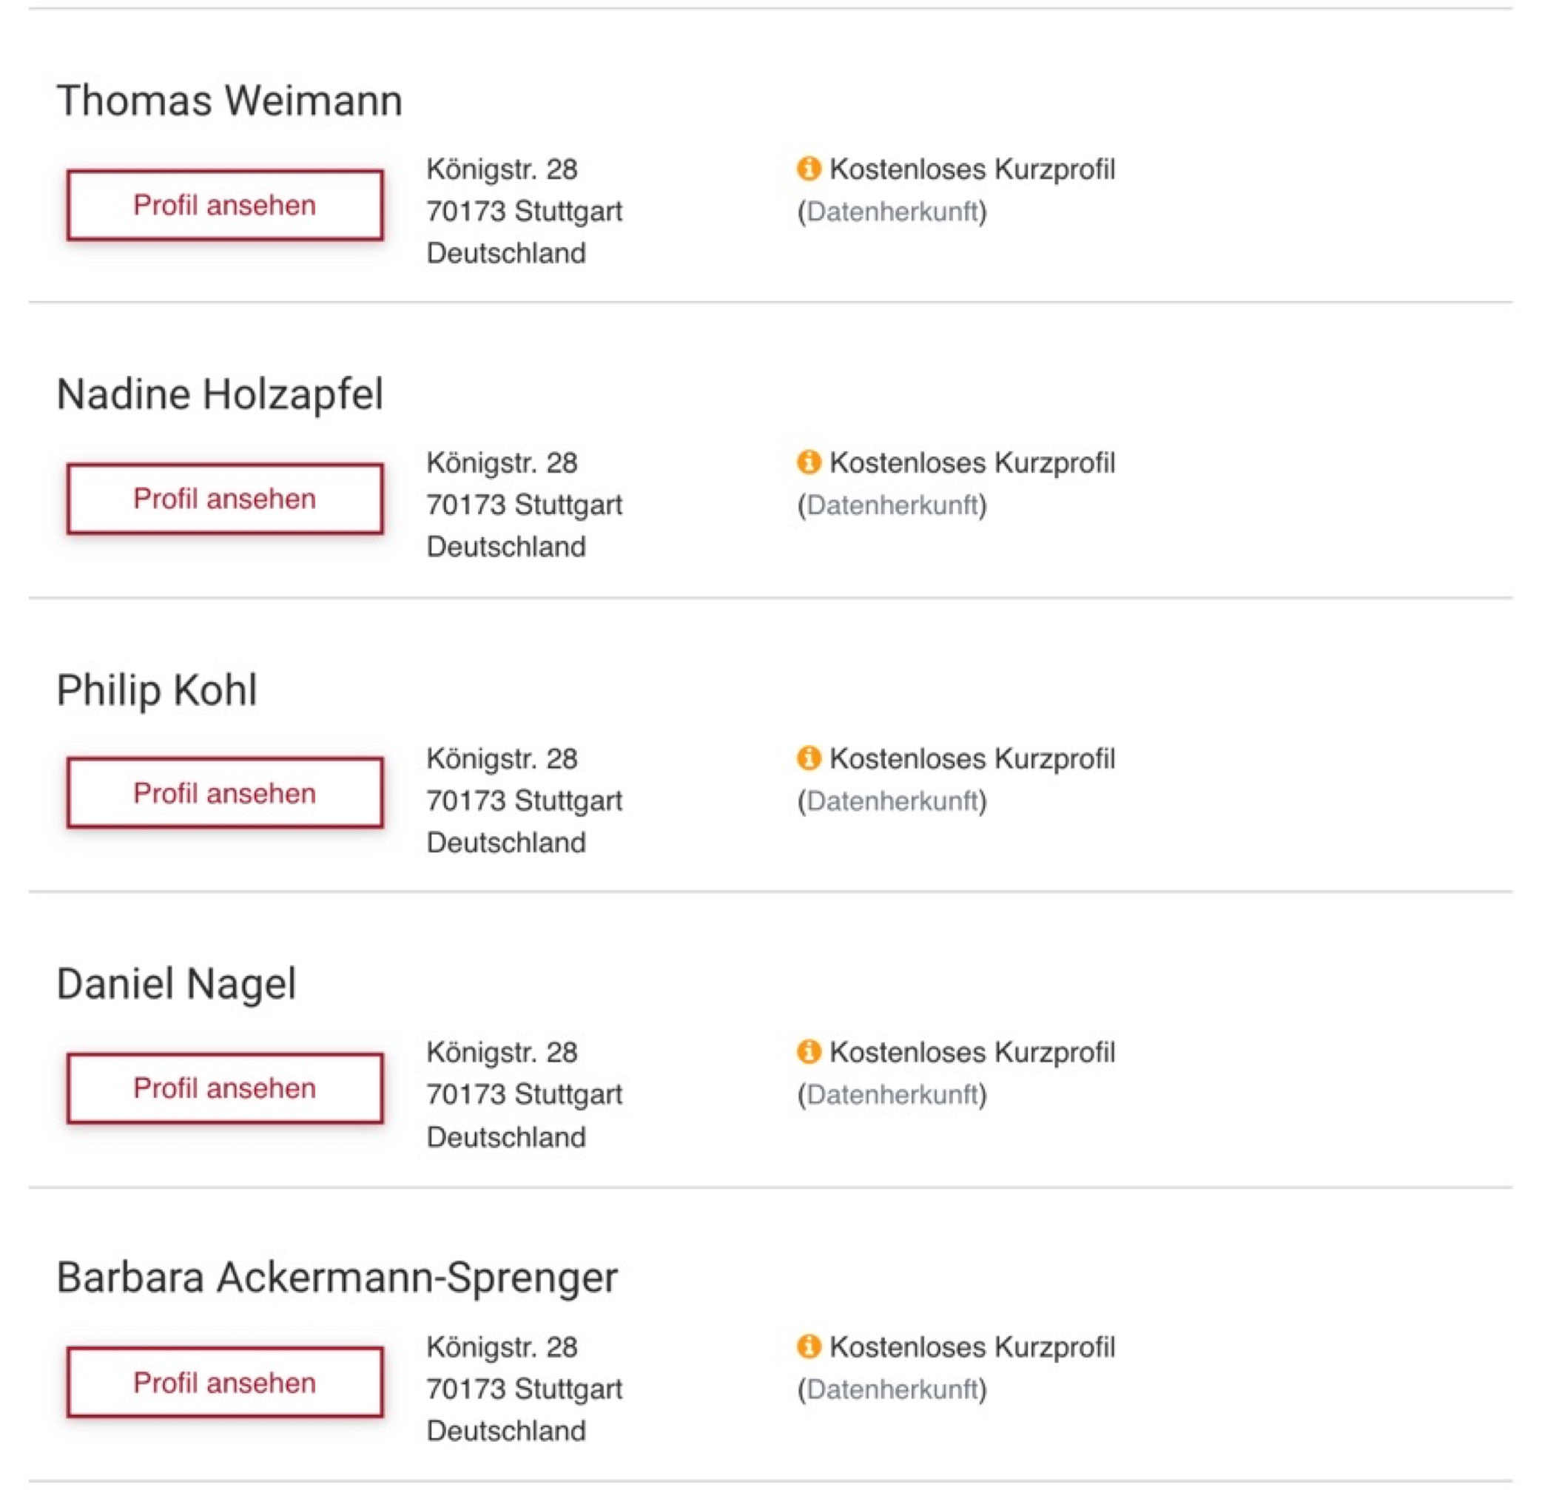The width and height of the screenshot is (1542, 1490).
Task: Open Nadine Holzapfel's profile via Profil ansehen
Action: (x=225, y=499)
